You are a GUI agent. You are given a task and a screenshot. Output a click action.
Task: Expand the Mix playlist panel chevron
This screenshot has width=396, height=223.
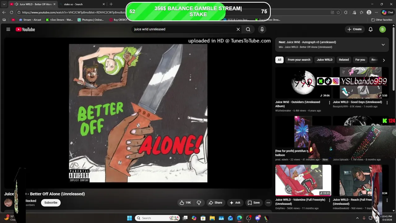(383, 45)
